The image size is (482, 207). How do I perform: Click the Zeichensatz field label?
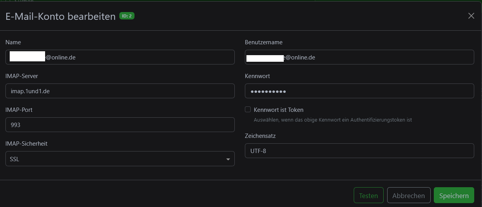tap(260, 136)
